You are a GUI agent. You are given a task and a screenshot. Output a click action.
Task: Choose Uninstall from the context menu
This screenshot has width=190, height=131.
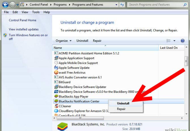[123, 104]
